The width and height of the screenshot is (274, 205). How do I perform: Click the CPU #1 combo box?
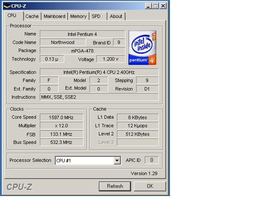(88, 161)
